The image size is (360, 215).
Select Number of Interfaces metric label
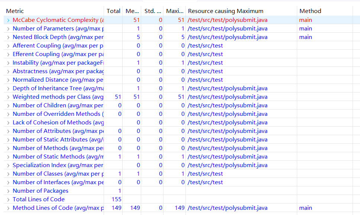(x=58, y=182)
